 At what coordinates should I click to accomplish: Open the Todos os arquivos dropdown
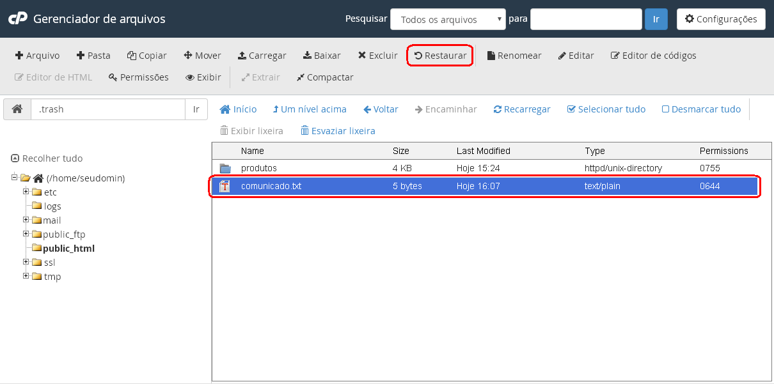coord(448,19)
